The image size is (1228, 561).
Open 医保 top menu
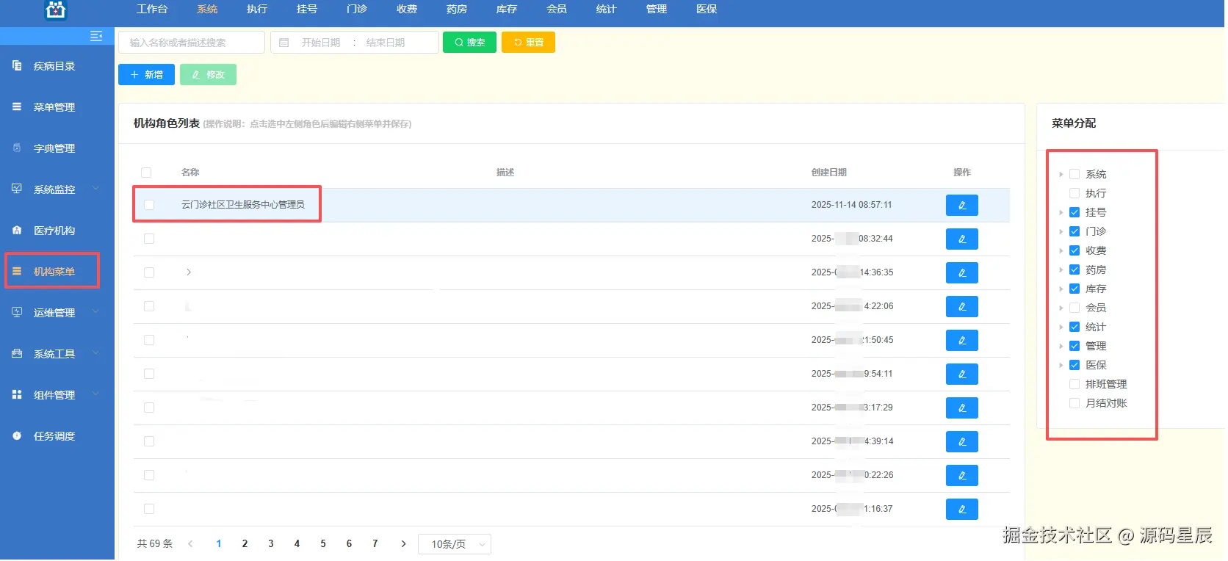pos(707,10)
